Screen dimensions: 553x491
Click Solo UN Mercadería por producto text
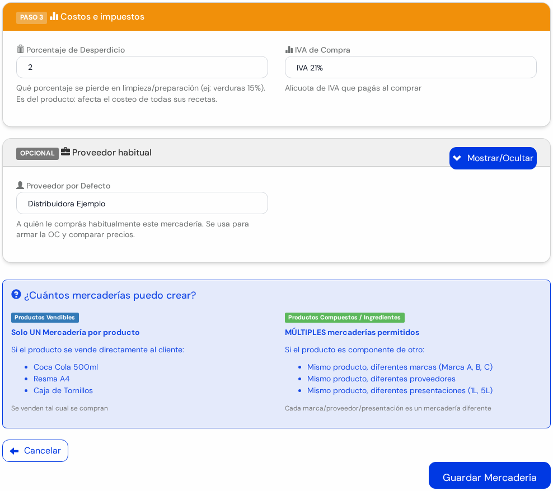pos(76,332)
